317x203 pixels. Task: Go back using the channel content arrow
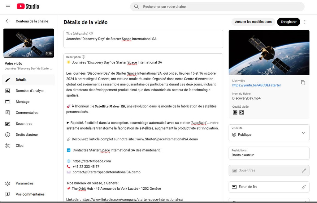click(8, 21)
